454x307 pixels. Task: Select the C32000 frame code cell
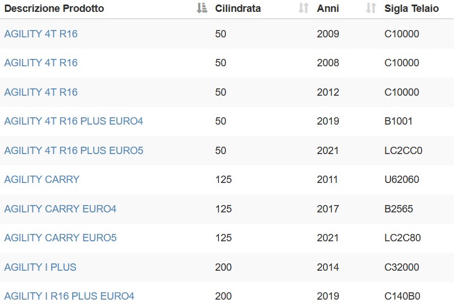point(402,267)
